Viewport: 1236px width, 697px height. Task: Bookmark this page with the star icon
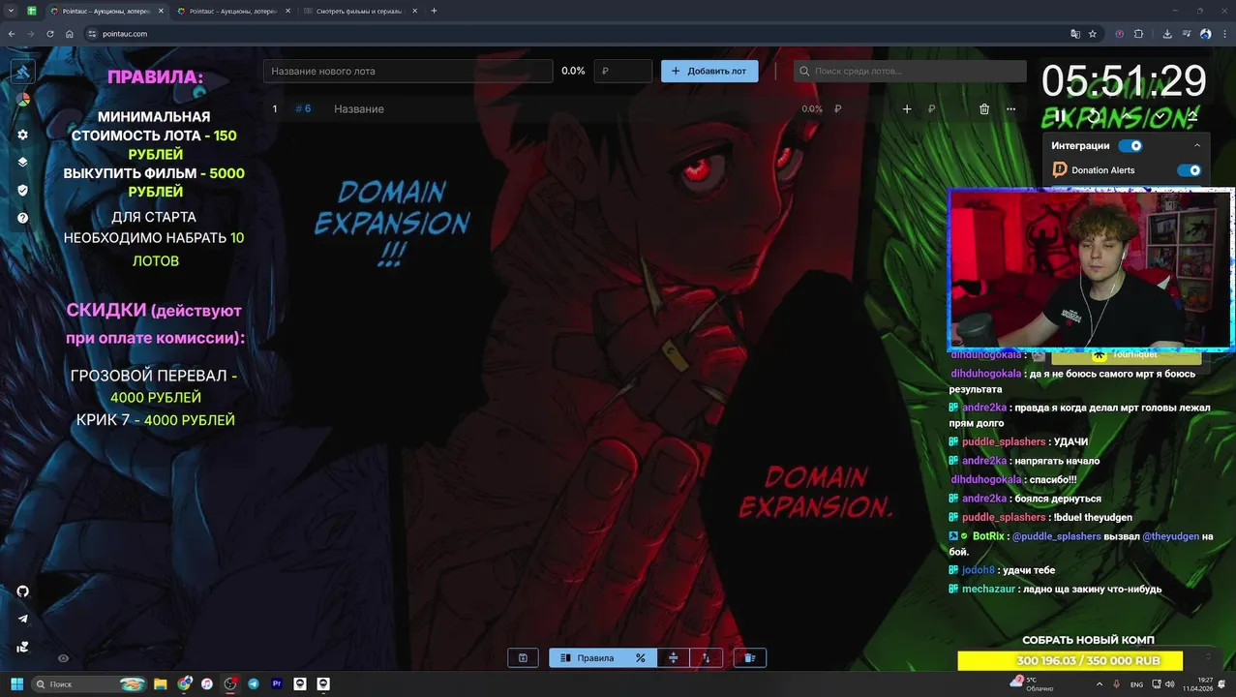click(x=1093, y=34)
